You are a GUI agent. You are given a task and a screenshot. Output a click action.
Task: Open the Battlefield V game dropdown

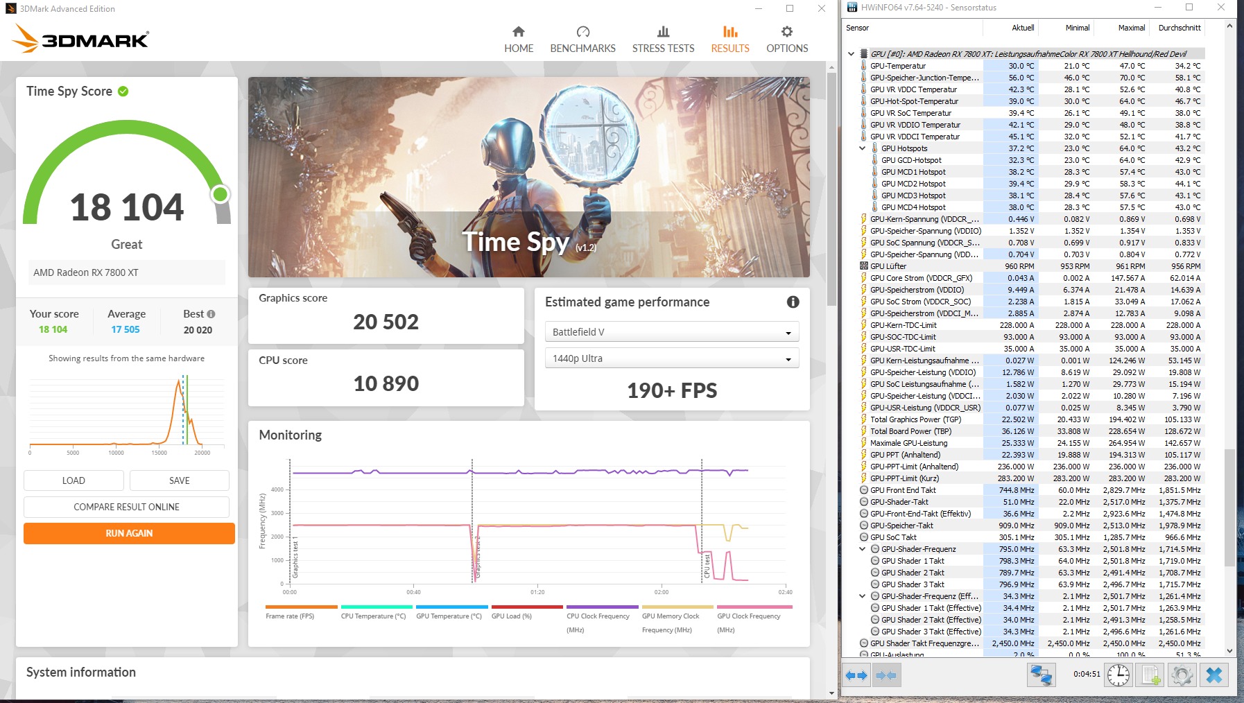(672, 332)
